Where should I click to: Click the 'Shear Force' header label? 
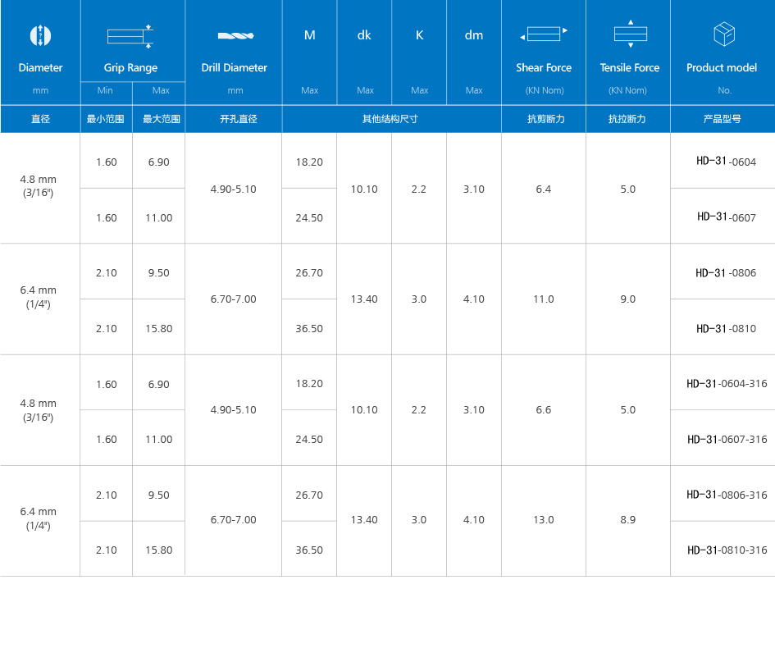[x=544, y=68]
